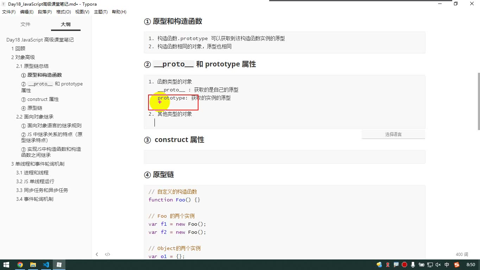Switch sidebar to the 大纲 tab
Screen dimensions: 480x270
coord(65,24)
